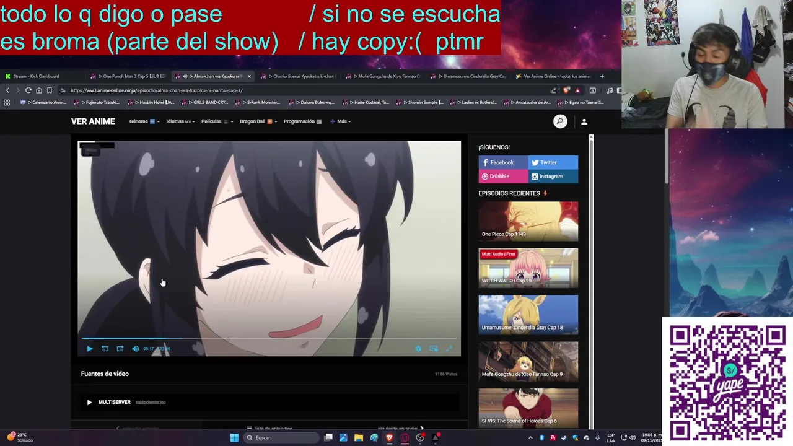Open the bookmarks apps grid icon
Image resolution: width=793 pixels, height=446 pixels.
(x=7, y=102)
